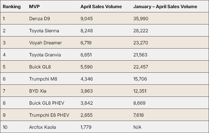Select the N/A cell for Arcfox Kaola

coord(138,126)
